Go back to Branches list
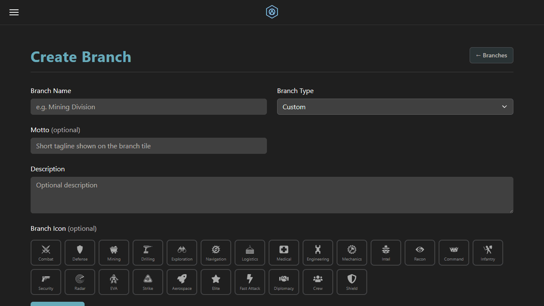The height and width of the screenshot is (306, 544). 491,55
